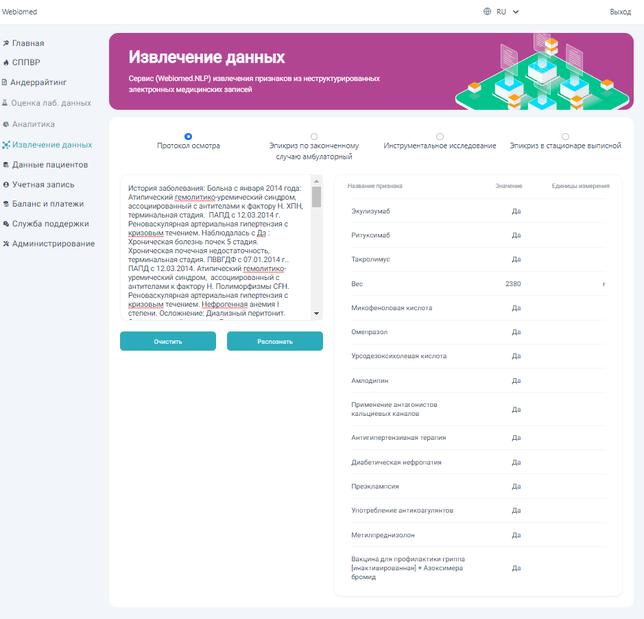Select Инструментальное исследование radio button
The image size is (644, 619).
440,137
